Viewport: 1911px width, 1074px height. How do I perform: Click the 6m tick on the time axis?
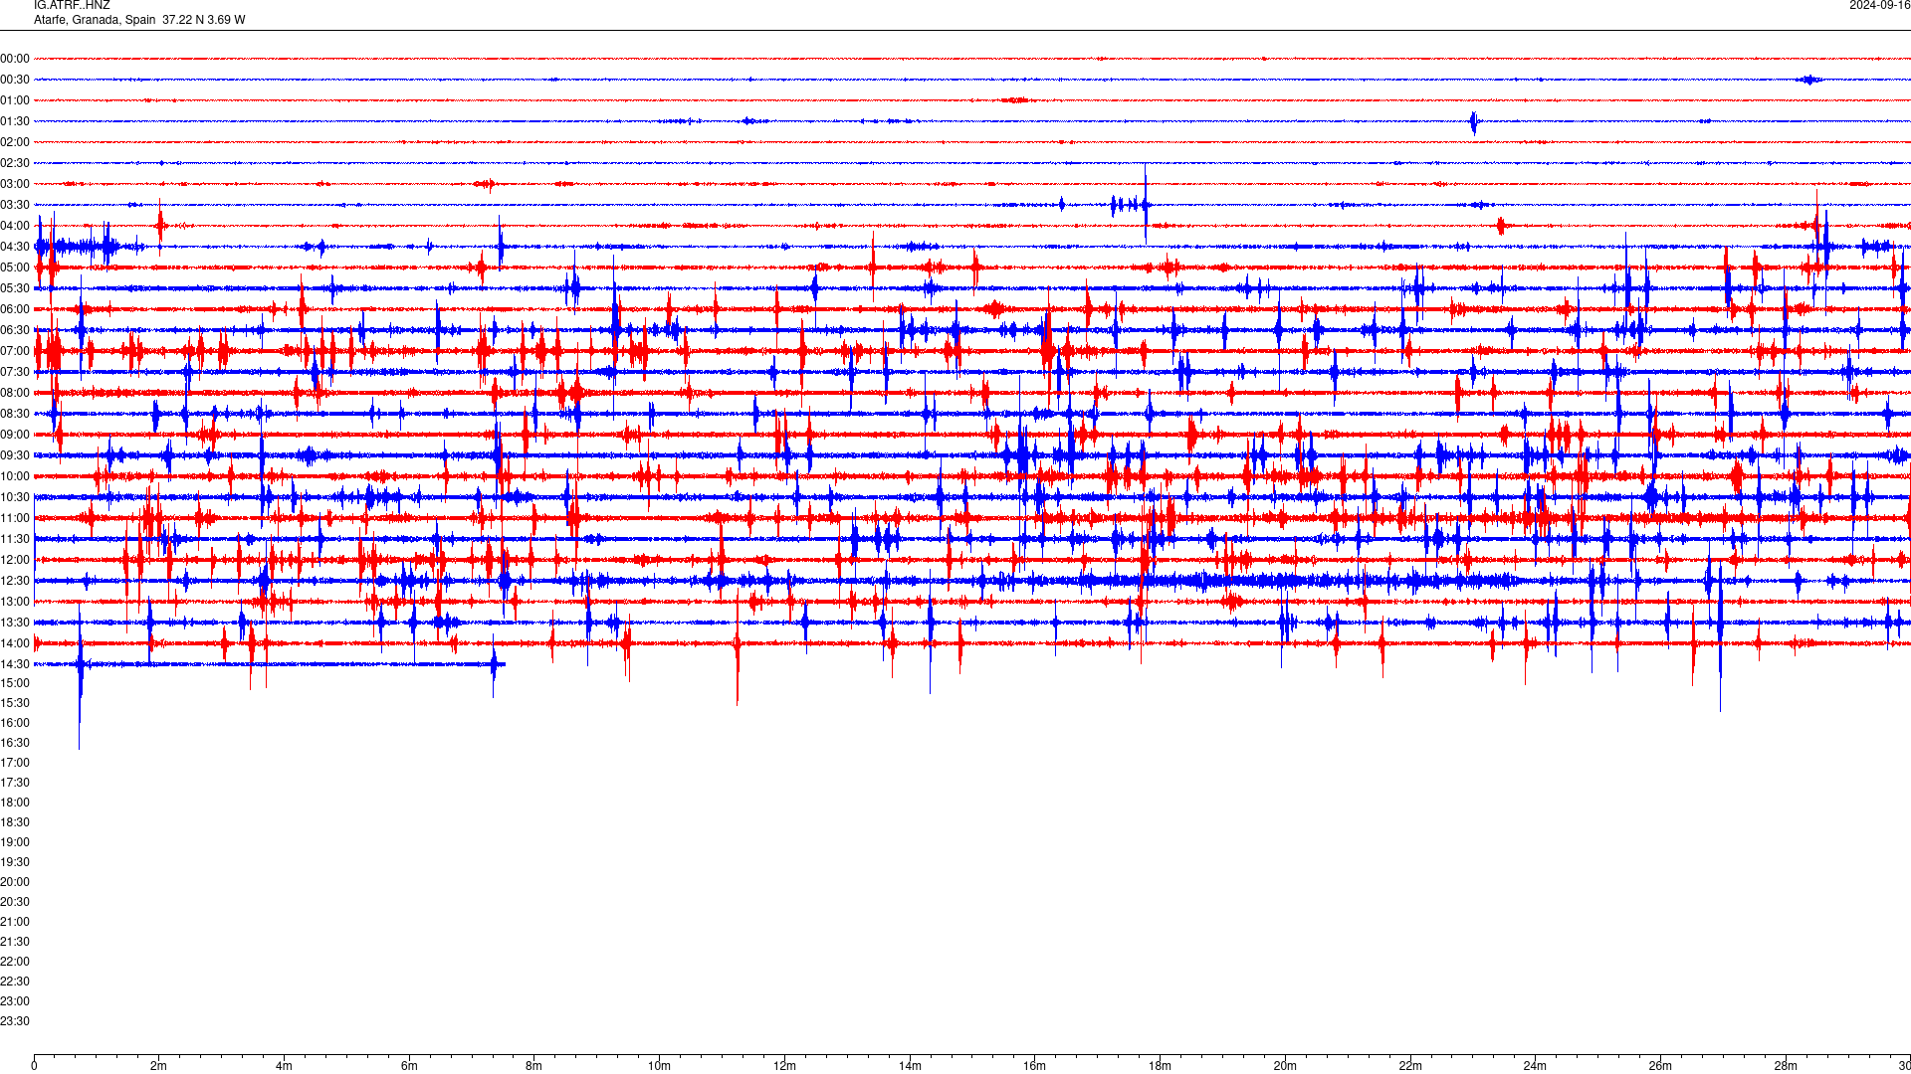pyautogui.click(x=409, y=1066)
